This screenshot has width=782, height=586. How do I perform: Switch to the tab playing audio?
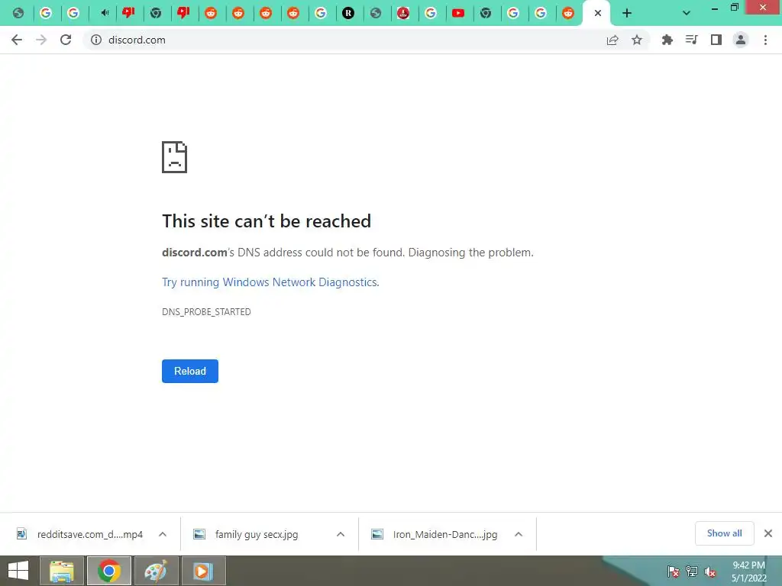[104, 13]
